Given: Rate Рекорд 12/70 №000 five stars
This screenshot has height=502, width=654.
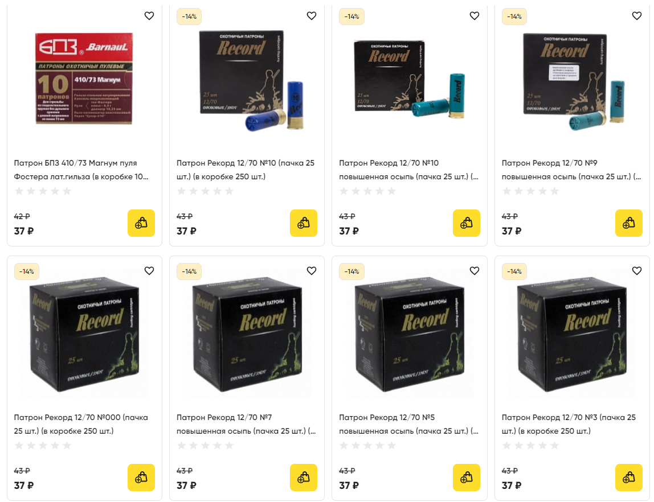Looking at the screenshot, I should click(67, 446).
